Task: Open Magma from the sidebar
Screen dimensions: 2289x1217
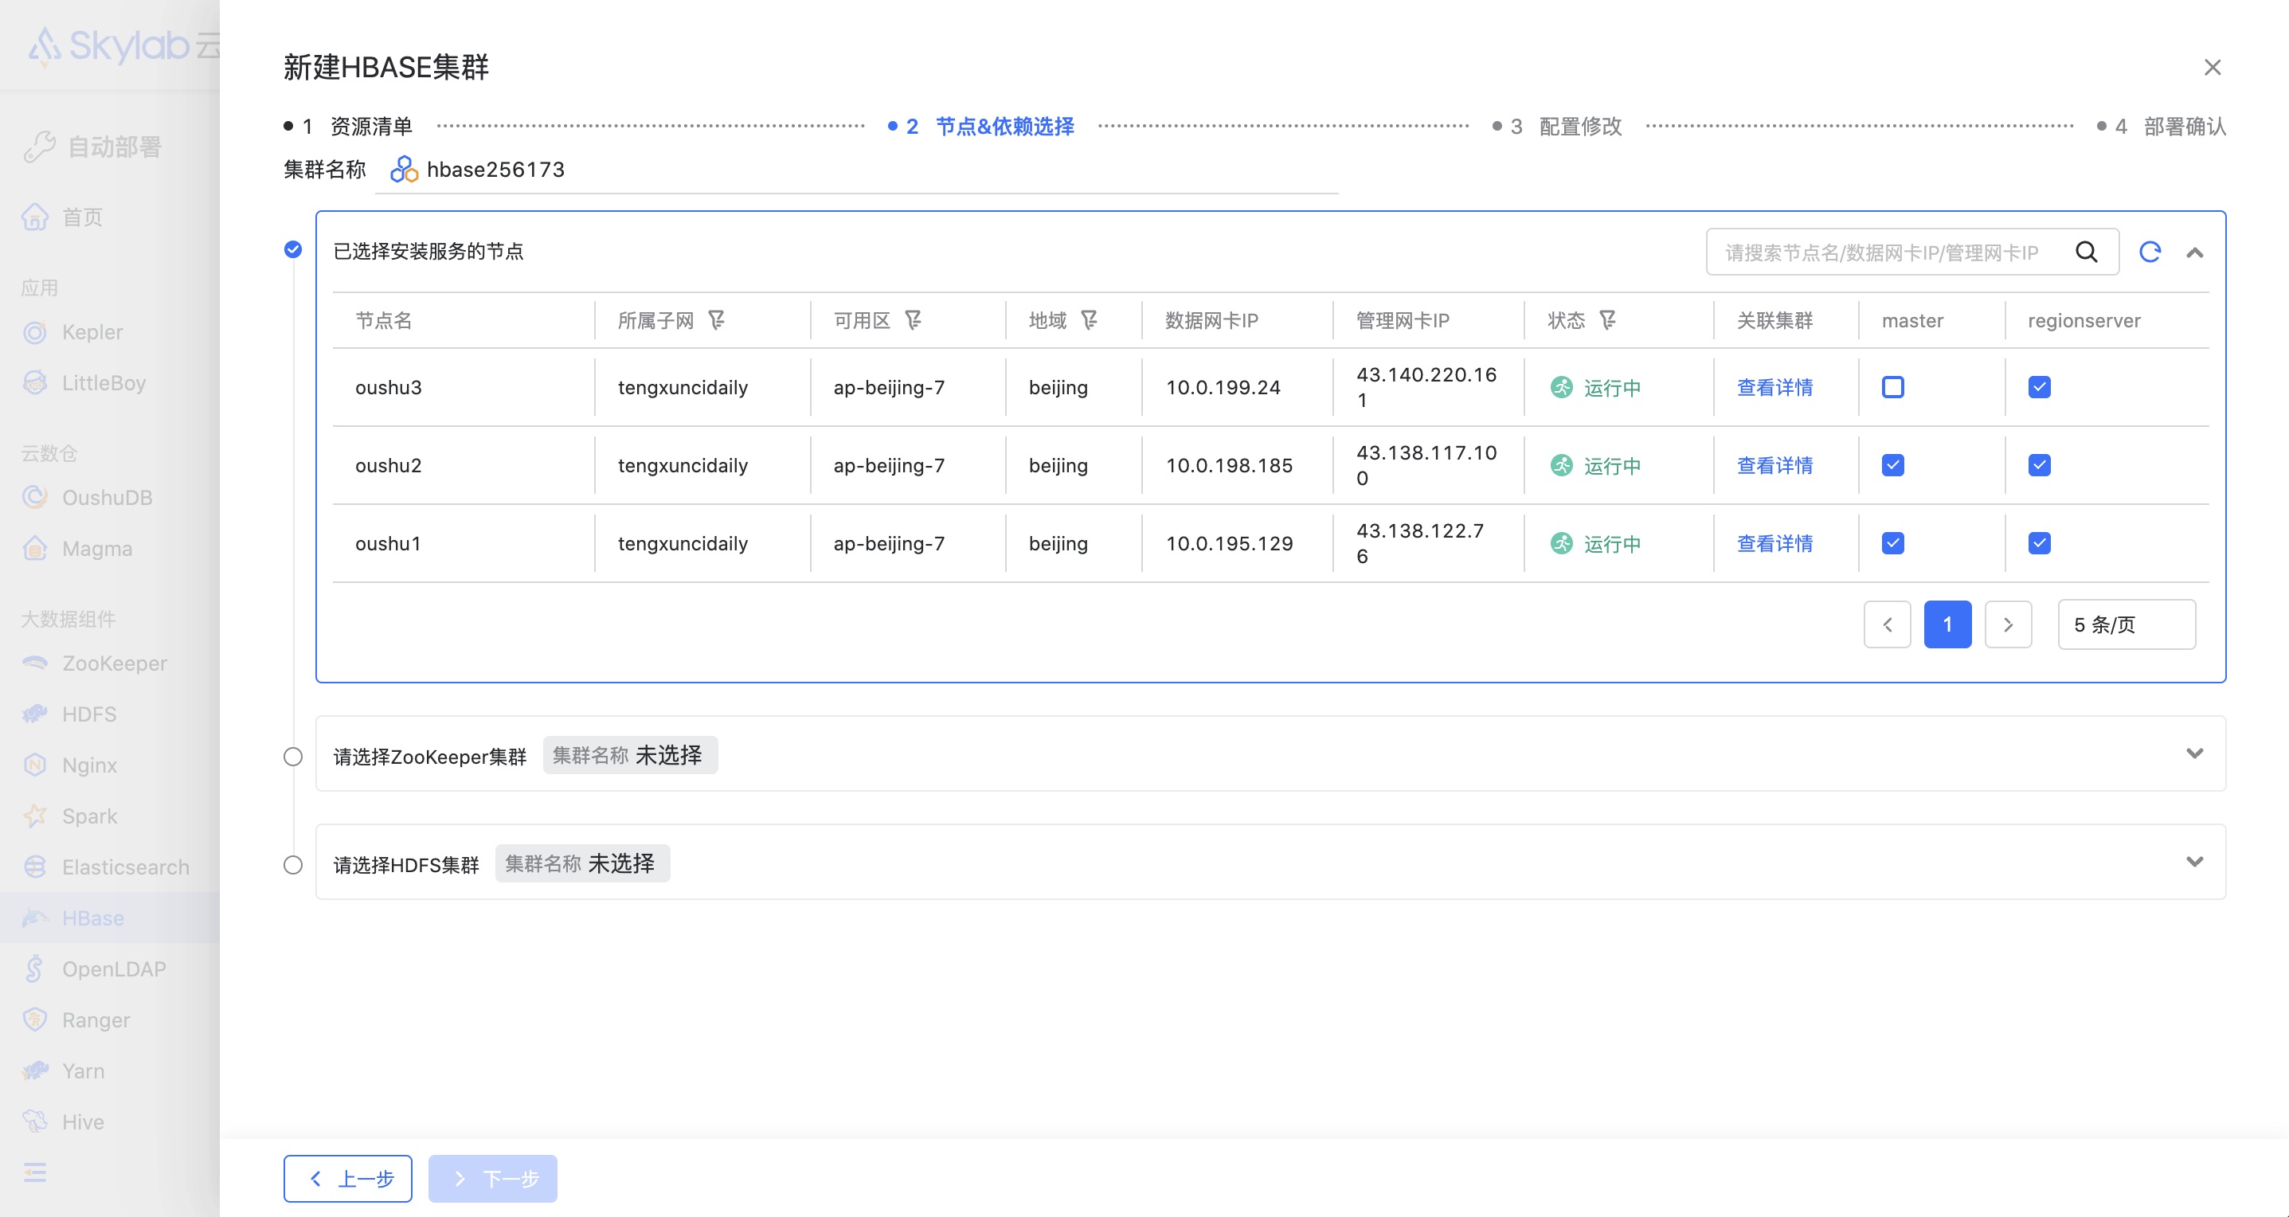Action: (97, 549)
